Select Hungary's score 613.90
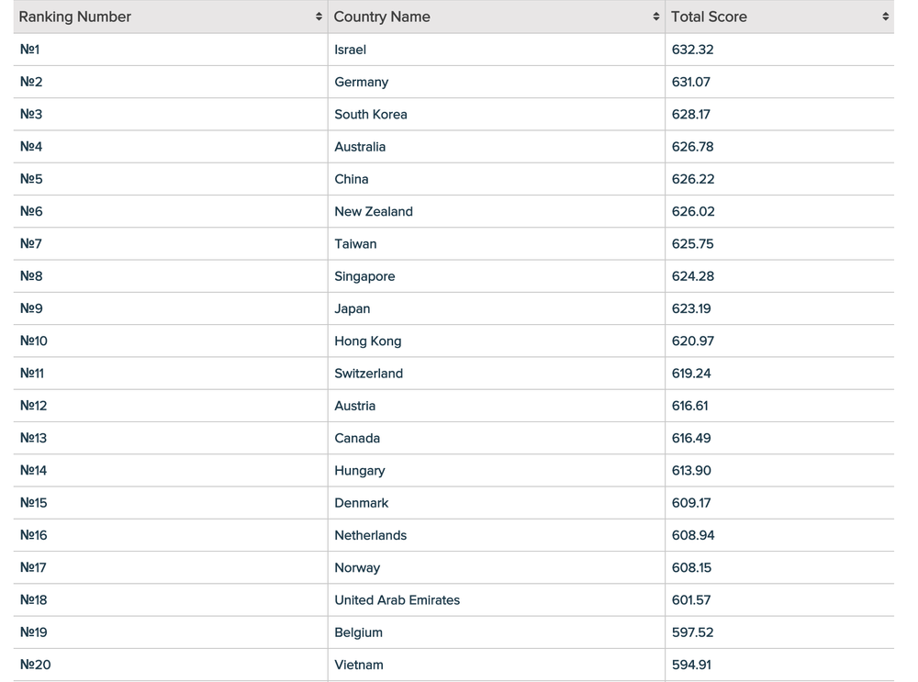The width and height of the screenshot is (918, 682). (691, 471)
